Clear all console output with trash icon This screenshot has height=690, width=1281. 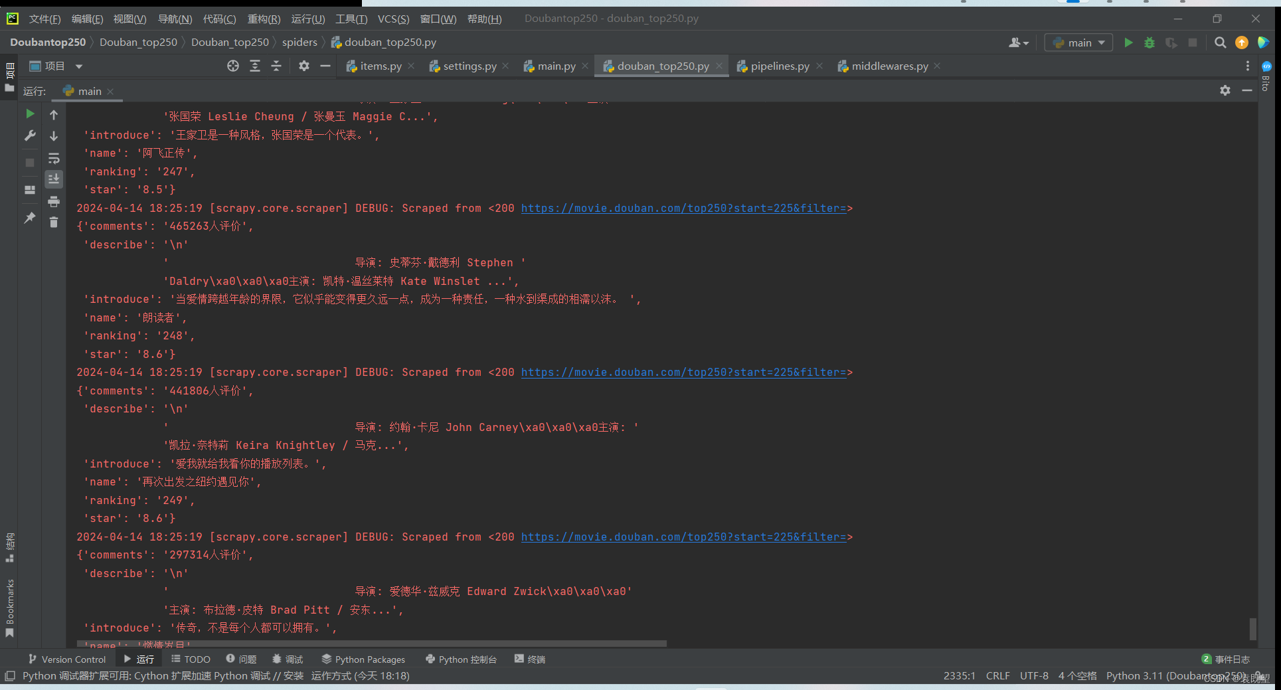point(54,222)
